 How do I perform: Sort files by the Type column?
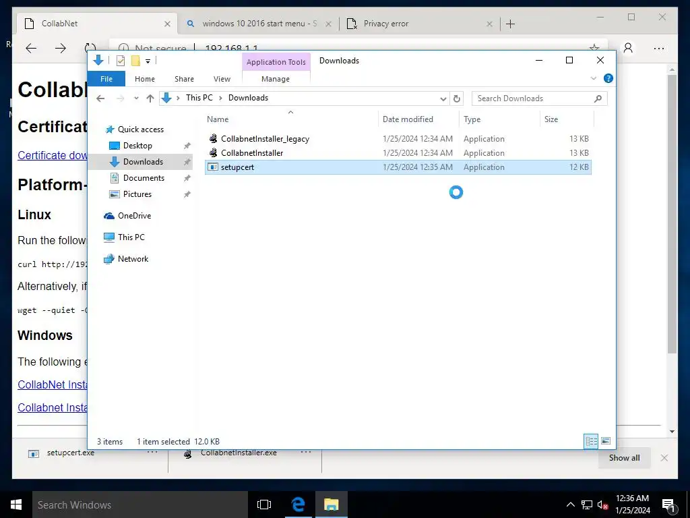tap(499, 119)
